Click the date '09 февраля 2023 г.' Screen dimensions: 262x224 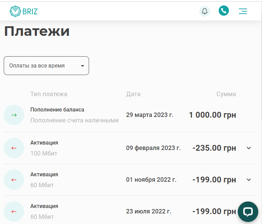(x=154, y=148)
